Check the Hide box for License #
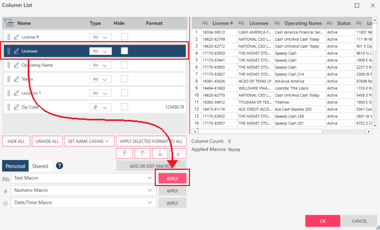This screenshot has width=380, height=230. click(125, 37)
